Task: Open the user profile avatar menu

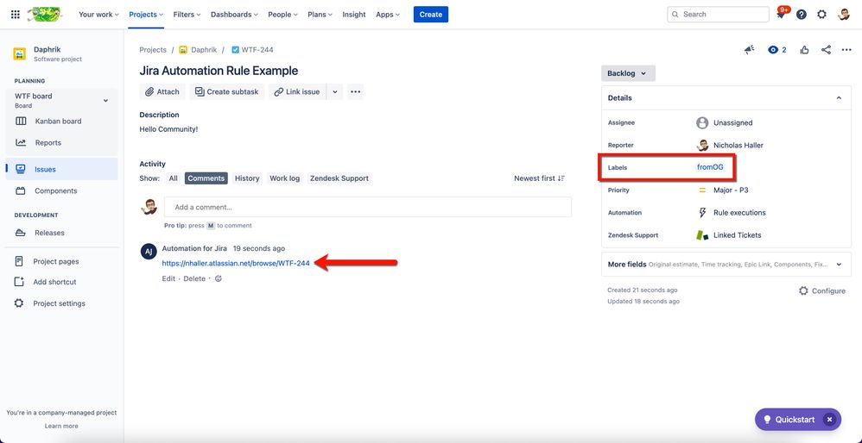Action: [x=844, y=15]
